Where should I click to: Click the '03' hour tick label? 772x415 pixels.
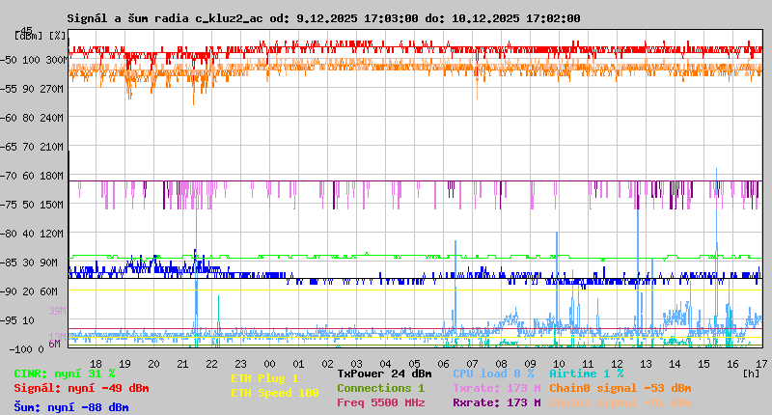click(x=356, y=364)
